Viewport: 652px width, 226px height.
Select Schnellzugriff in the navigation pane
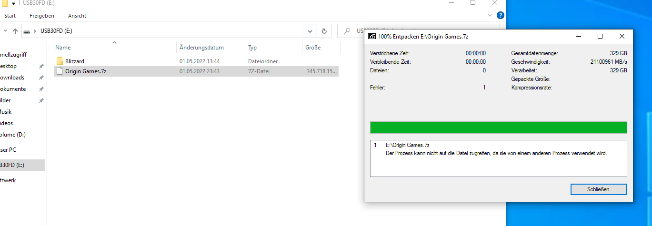click(x=13, y=55)
